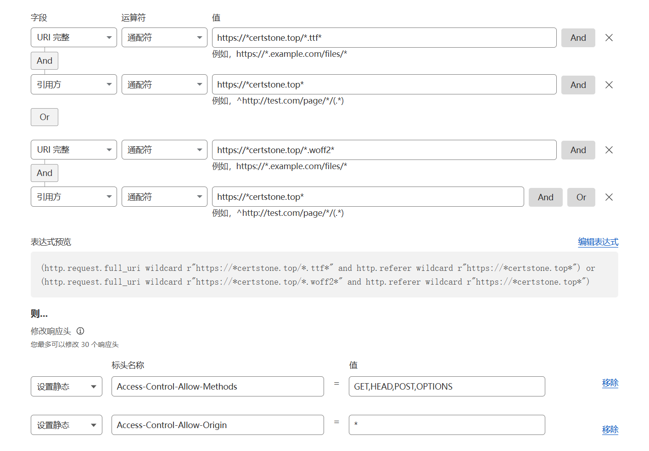Image resolution: width=649 pixels, height=451 pixels.
Task: Open 设置静态 dropdown for Access-Control-Allow-Origin
Action: click(66, 425)
